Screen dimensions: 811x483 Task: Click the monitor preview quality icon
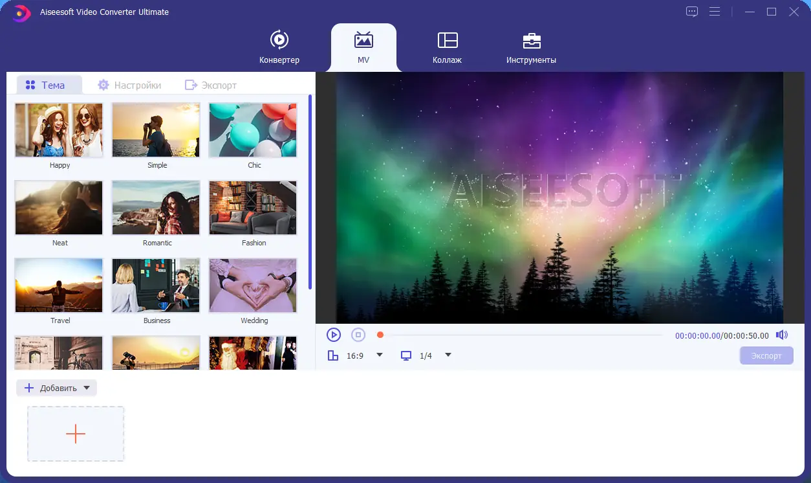click(x=406, y=355)
